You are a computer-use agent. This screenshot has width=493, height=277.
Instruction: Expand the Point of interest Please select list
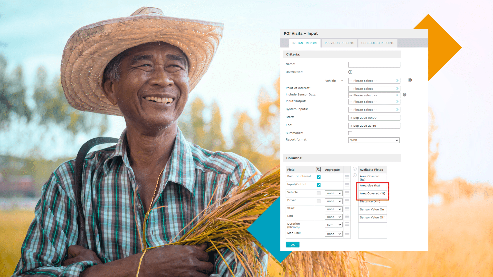(x=374, y=89)
